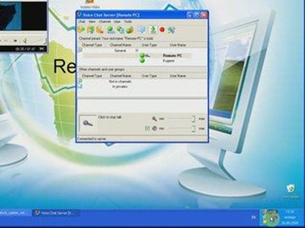This screenshot has width=305, height=228.
Task: Click the single green user toolbar icon
Action: pos(111,30)
